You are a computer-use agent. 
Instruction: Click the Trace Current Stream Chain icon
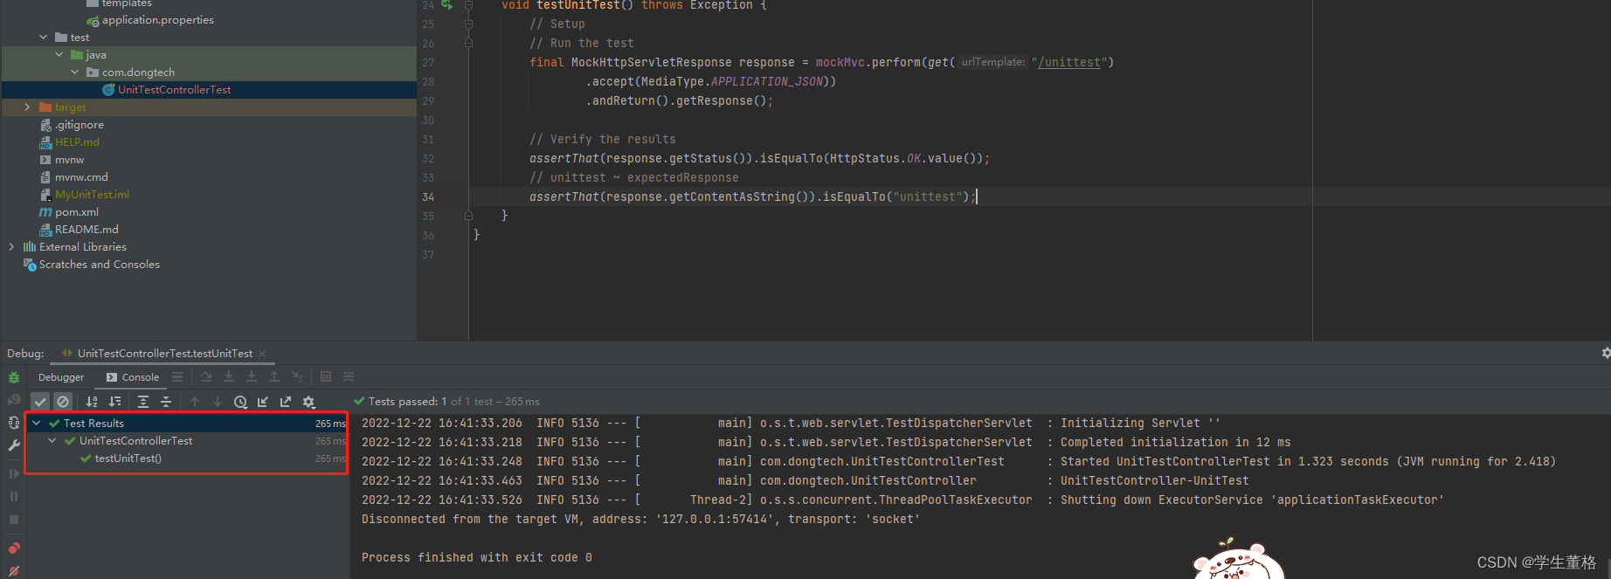349,377
